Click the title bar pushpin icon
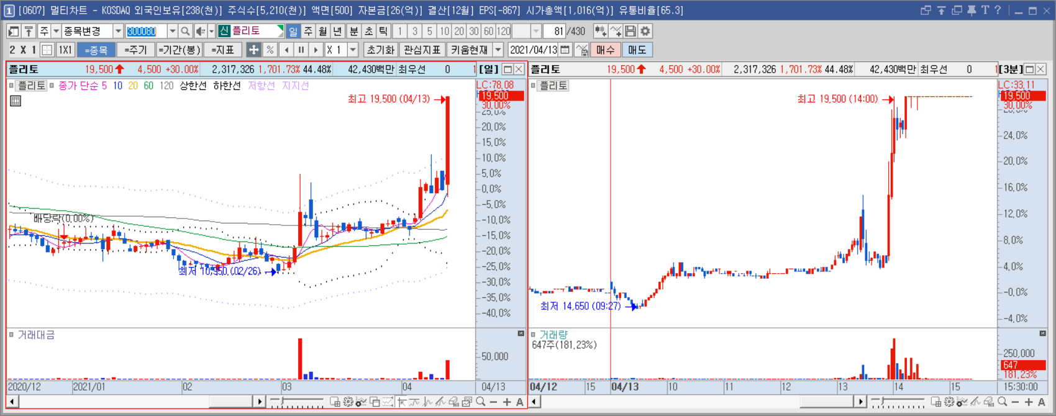This screenshot has height=416, width=1056. coord(972,11)
